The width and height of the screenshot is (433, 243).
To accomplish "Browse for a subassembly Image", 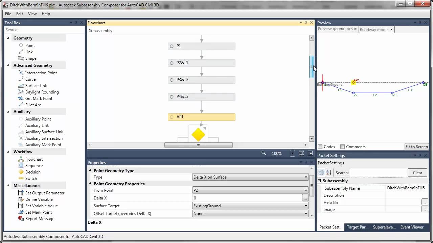I will pos(425,209).
